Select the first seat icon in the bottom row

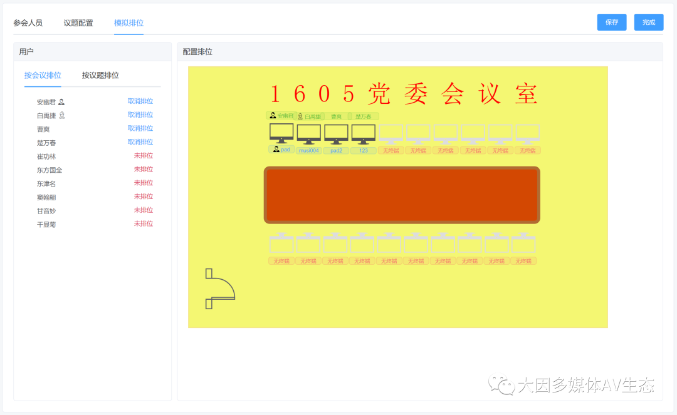click(281, 243)
